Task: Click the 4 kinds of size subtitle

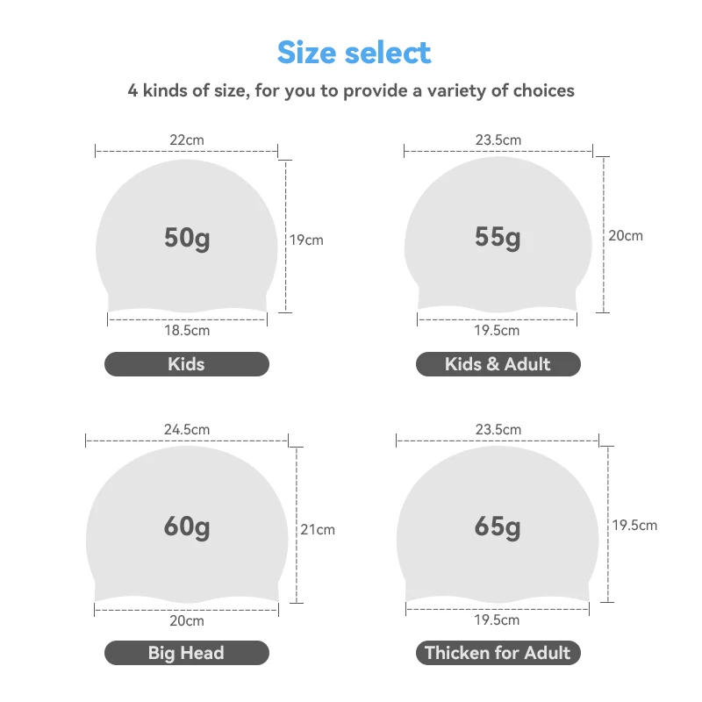Action: (x=351, y=91)
